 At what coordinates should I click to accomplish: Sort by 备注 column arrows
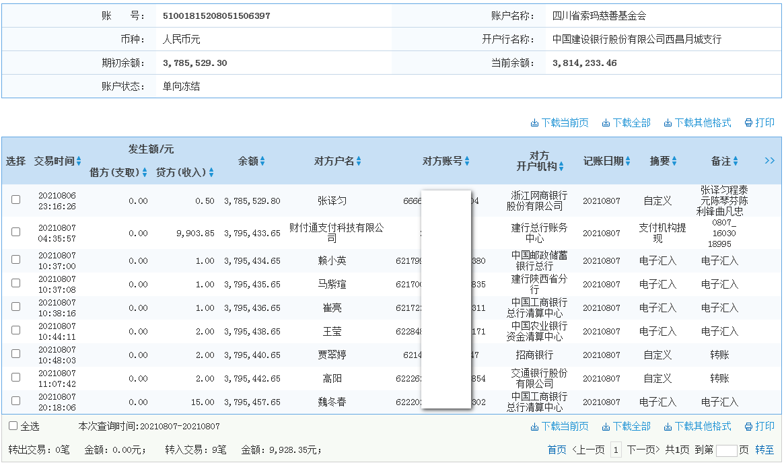pos(735,161)
